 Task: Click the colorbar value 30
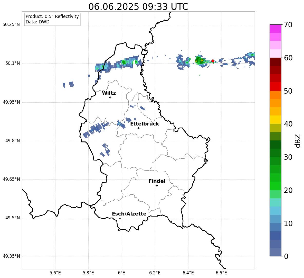pos(288,157)
